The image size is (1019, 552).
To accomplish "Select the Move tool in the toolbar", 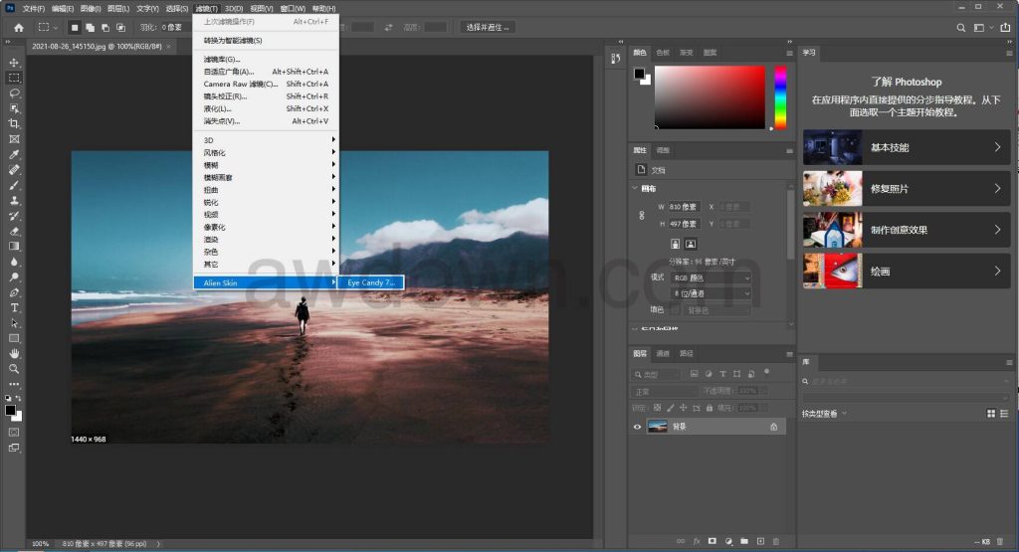I will tap(14, 62).
